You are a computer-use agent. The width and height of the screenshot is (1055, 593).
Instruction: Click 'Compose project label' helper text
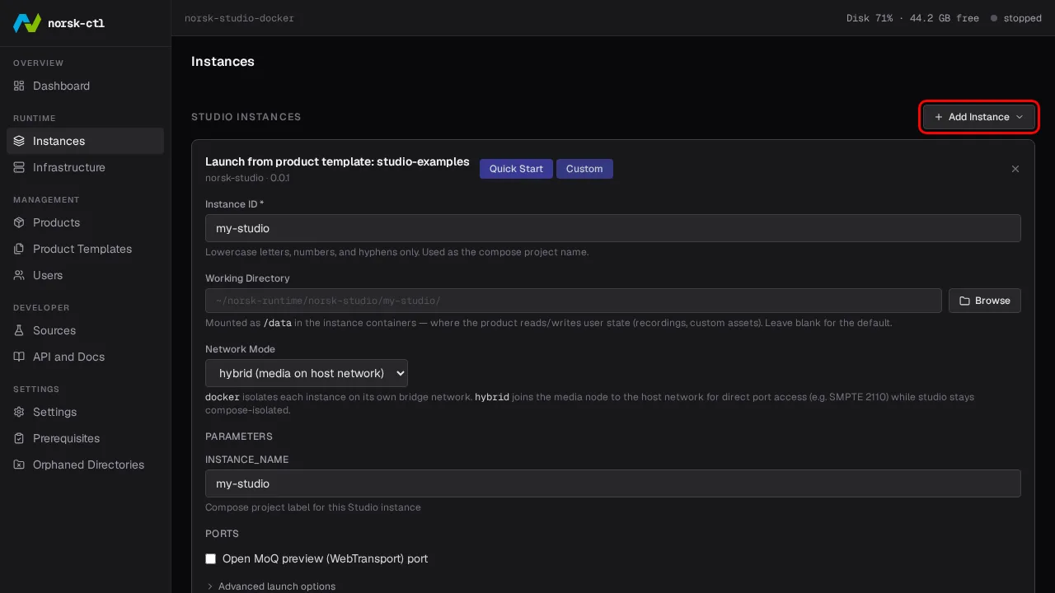point(313,507)
